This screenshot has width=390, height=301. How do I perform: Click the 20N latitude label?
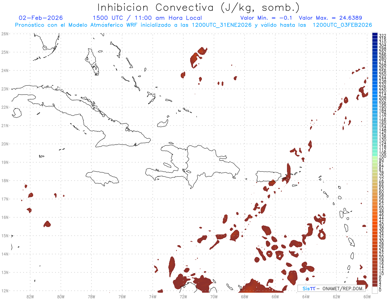5,144
